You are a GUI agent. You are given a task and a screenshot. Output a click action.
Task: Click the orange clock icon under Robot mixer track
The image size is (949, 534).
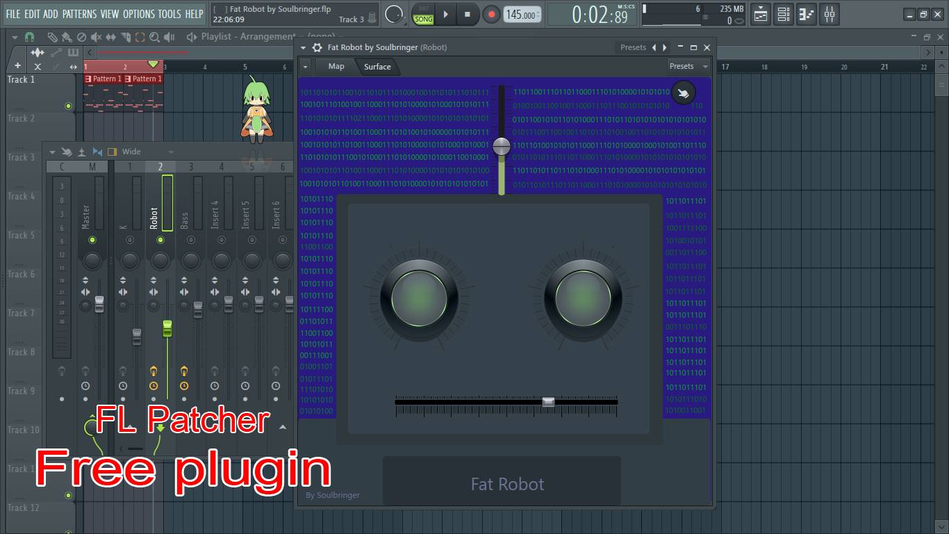point(154,386)
